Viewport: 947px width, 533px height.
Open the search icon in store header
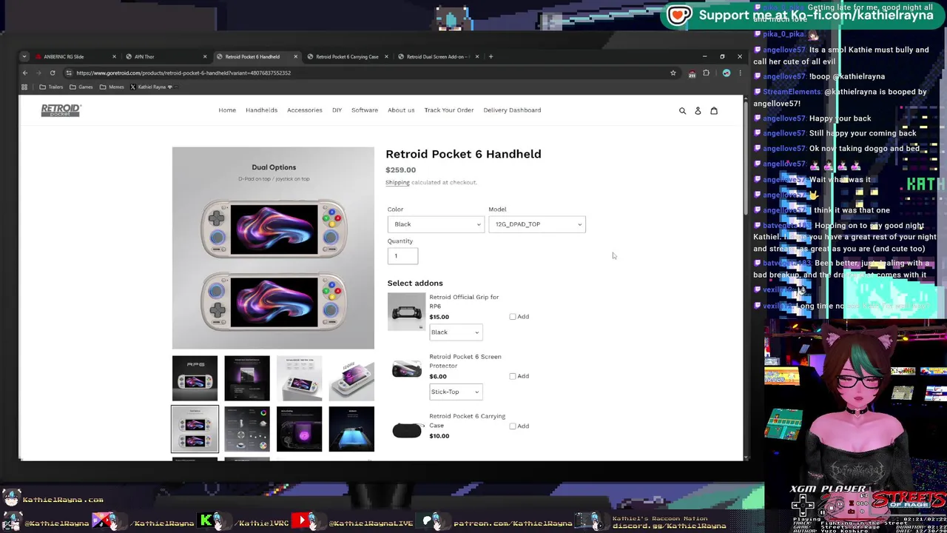682,110
